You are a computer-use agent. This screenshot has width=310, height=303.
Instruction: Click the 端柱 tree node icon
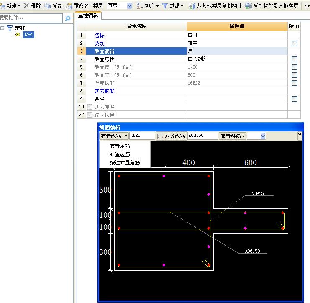click(x=10, y=28)
